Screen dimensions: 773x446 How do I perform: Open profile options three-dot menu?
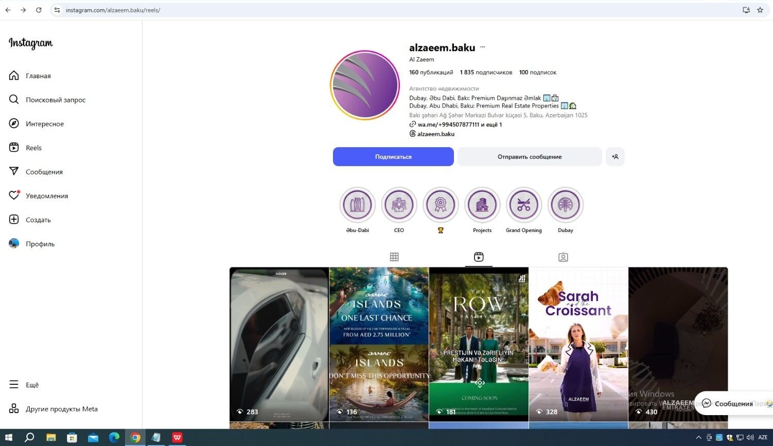(x=482, y=47)
